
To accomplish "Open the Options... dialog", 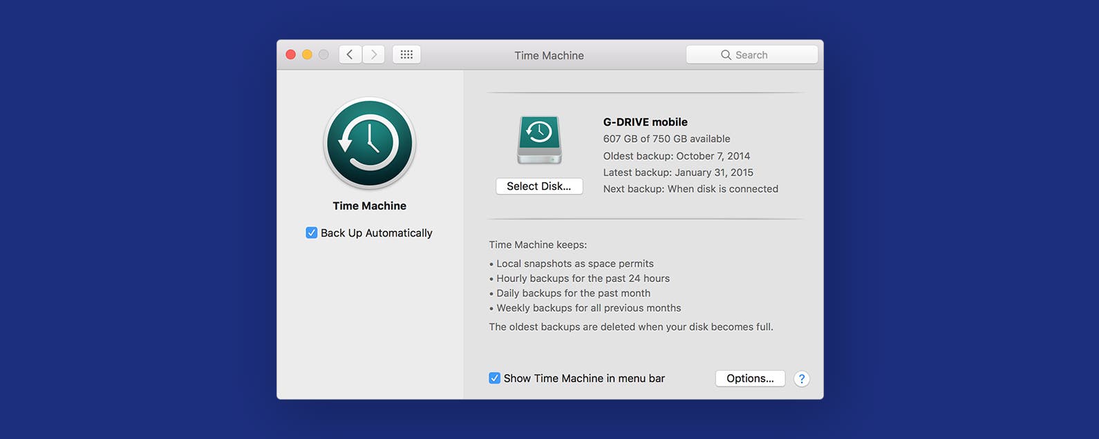I will click(750, 378).
